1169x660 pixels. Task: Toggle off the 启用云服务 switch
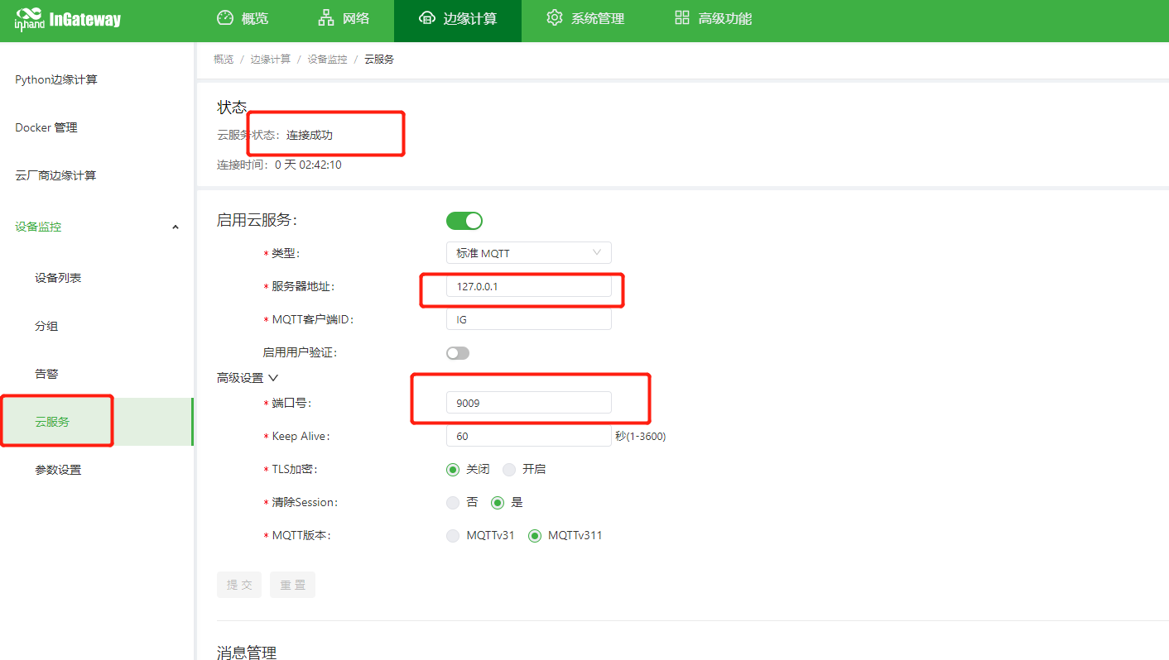click(464, 220)
